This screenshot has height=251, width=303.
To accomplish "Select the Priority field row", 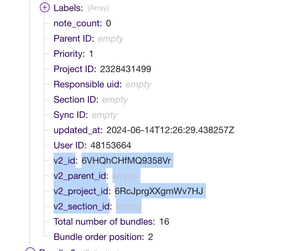I will click(x=69, y=54).
